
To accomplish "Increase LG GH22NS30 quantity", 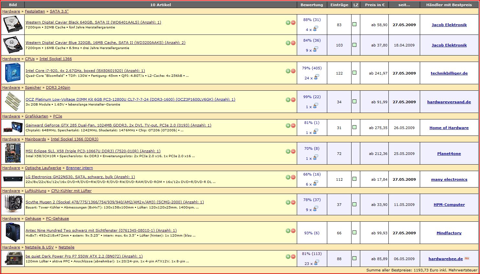I will pyautogui.click(x=288, y=177).
